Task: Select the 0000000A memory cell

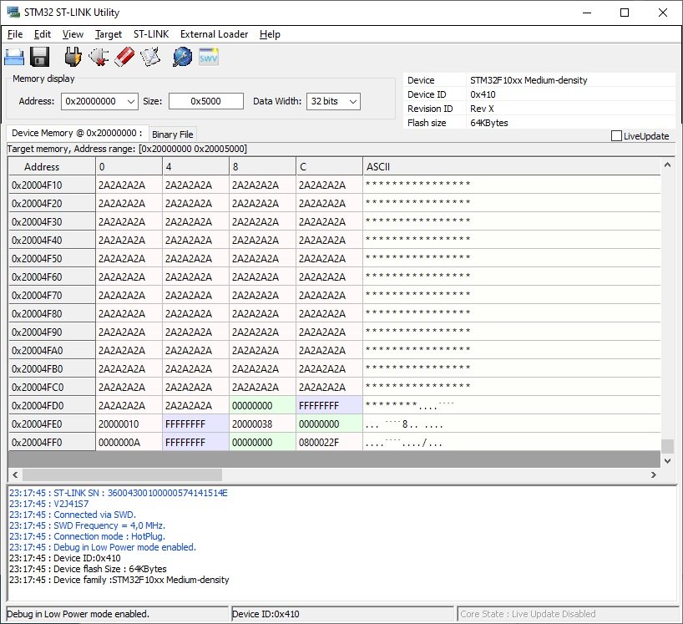Action: pos(129,442)
